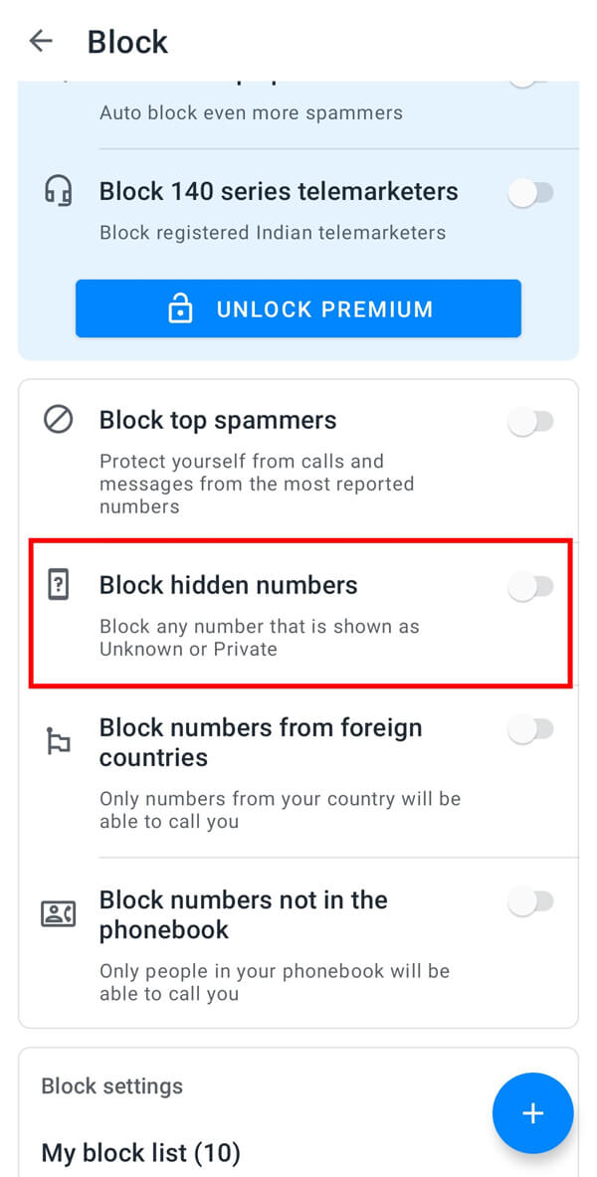Enable Block 140 series telemarketers
The width and height of the screenshot is (597, 1177).
530,194
